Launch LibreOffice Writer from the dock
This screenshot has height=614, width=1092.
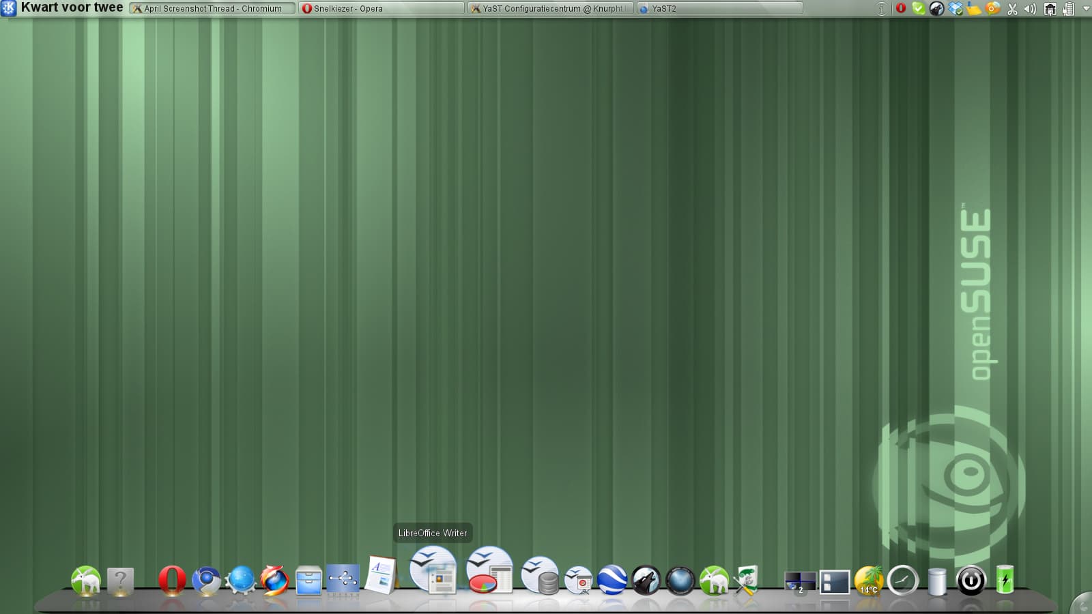433,570
